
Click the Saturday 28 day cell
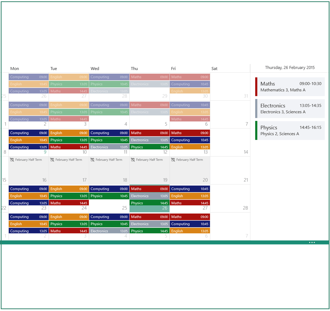pos(230,198)
